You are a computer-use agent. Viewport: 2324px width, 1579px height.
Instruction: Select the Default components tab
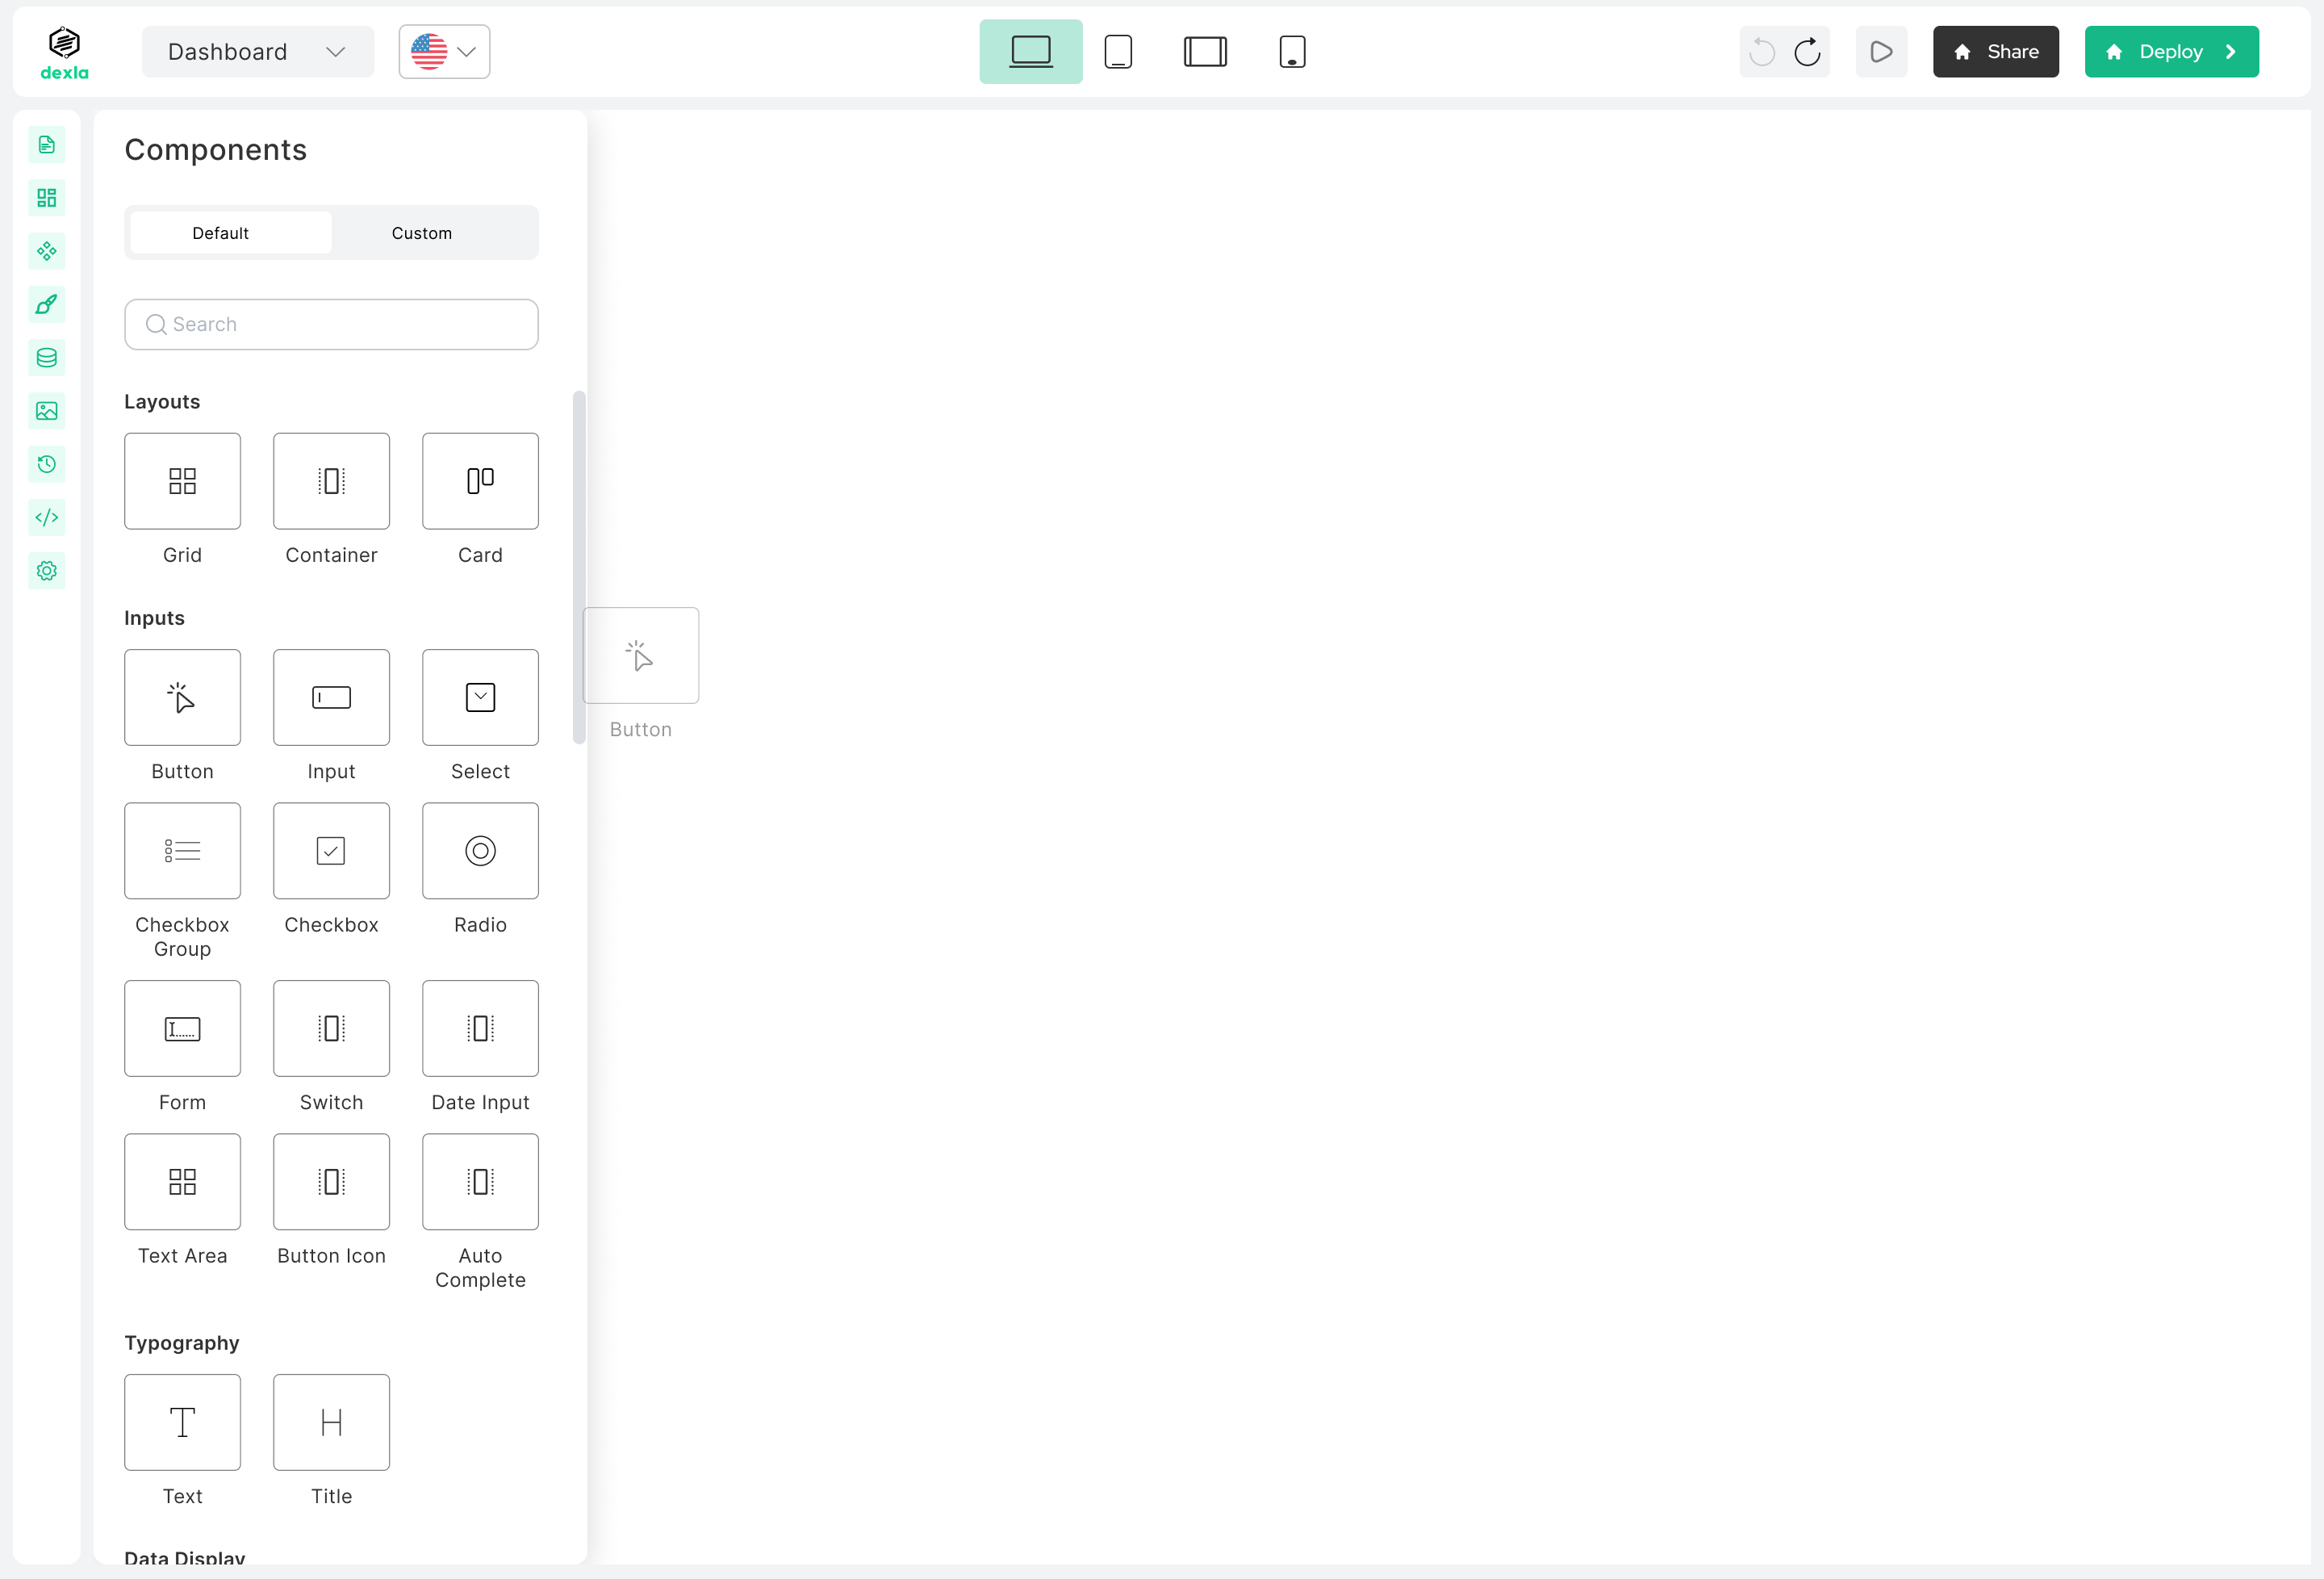pos(230,233)
